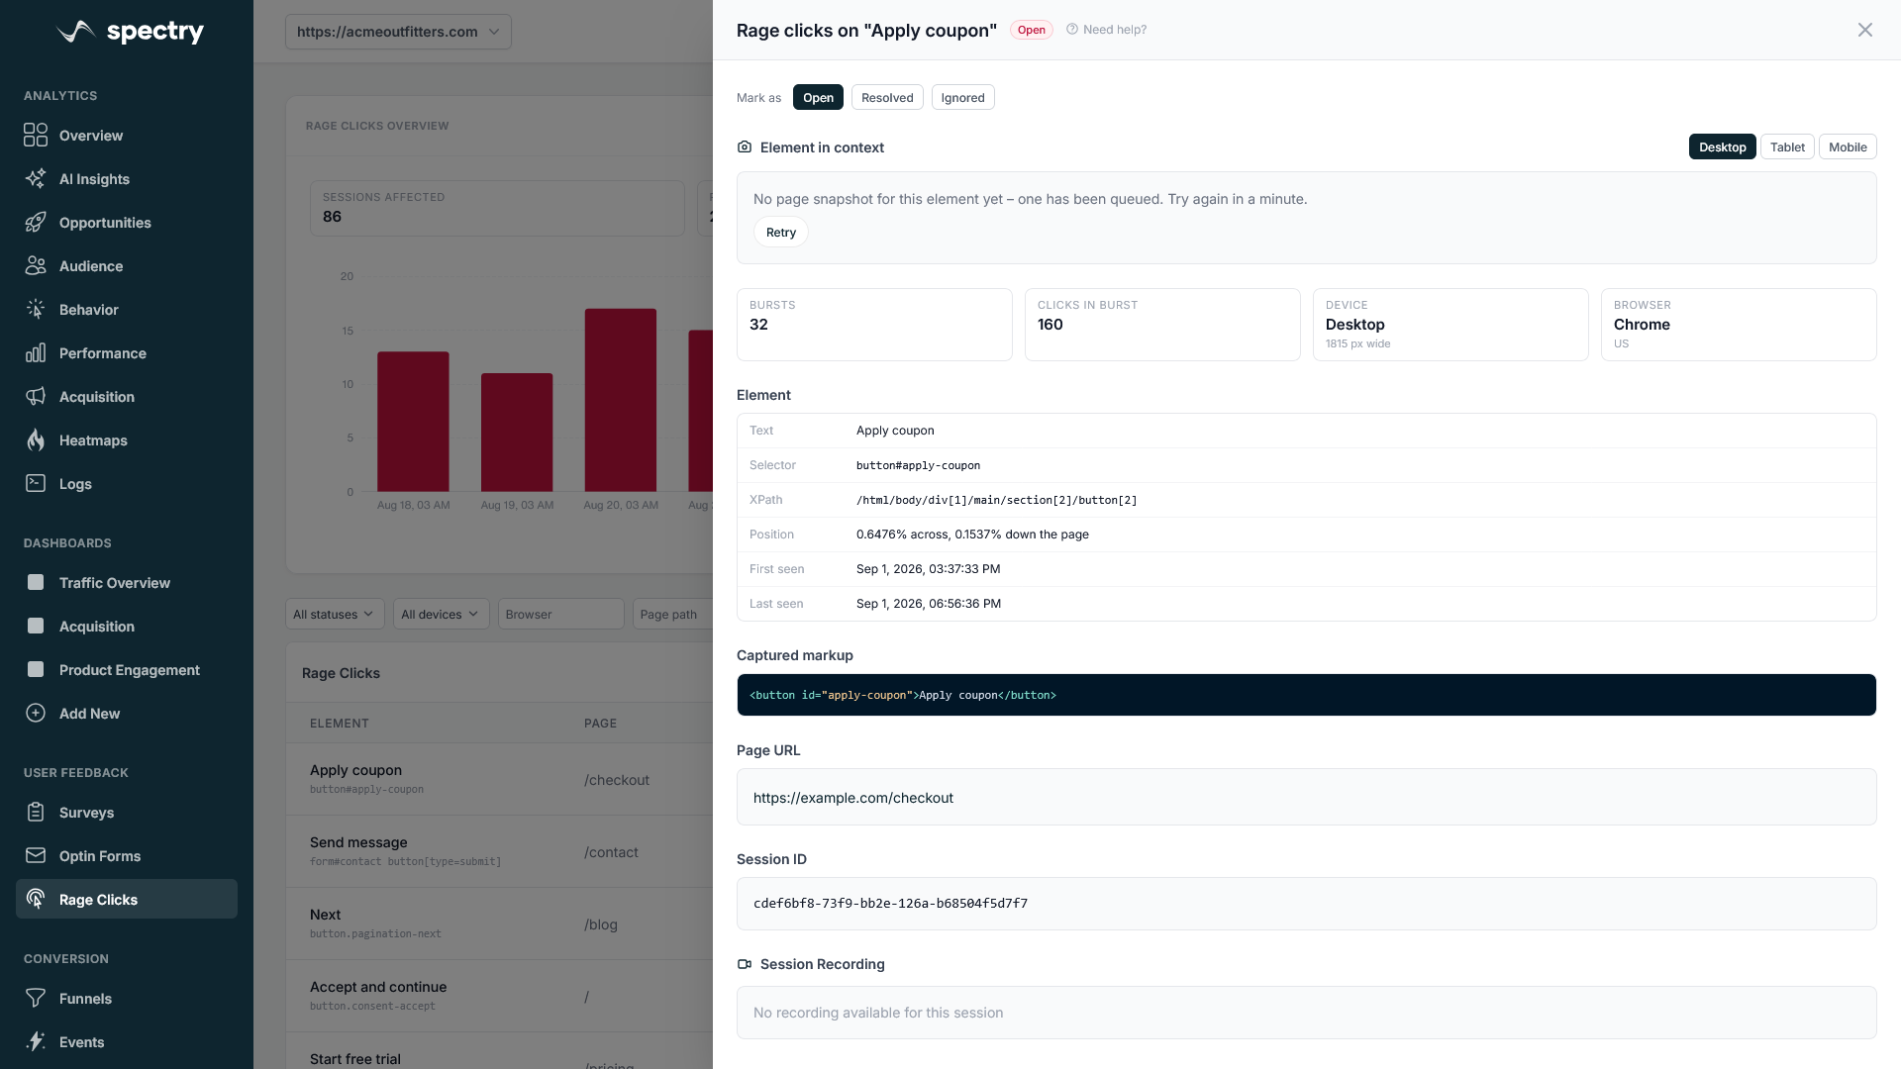Expand the acmeoutfitters.com site dropdown
This screenshot has width=1901, height=1069.
pos(398,32)
